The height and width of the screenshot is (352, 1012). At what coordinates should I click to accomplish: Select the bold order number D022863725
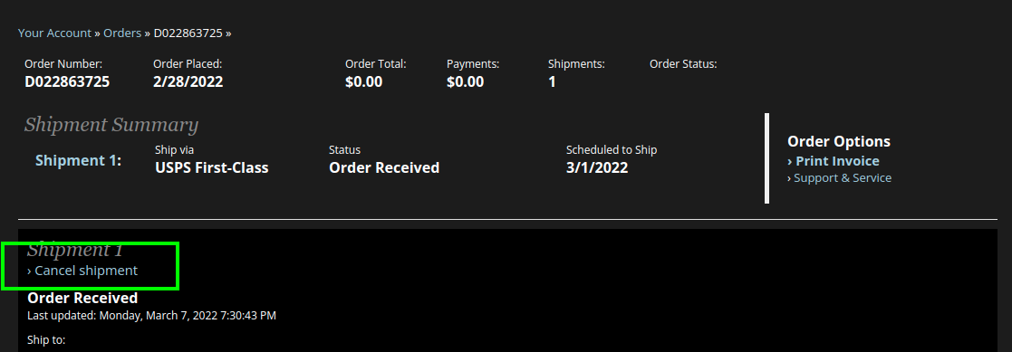click(67, 81)
